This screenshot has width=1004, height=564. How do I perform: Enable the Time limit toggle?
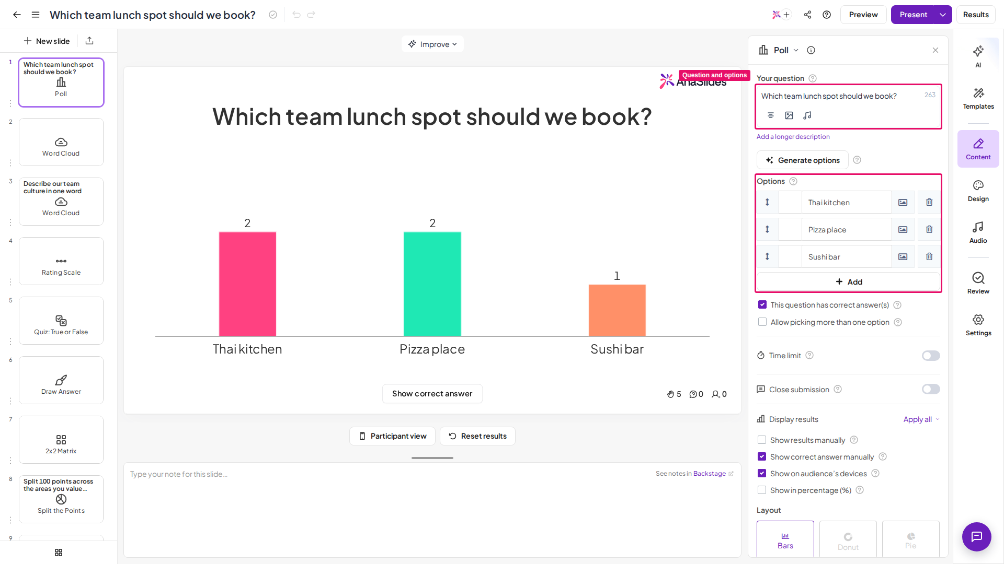pyautogui.click(x=930, y=356)
